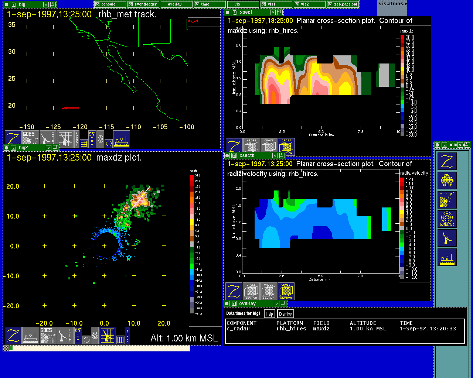Click the Help button in the overlay window

pos(269,314)
